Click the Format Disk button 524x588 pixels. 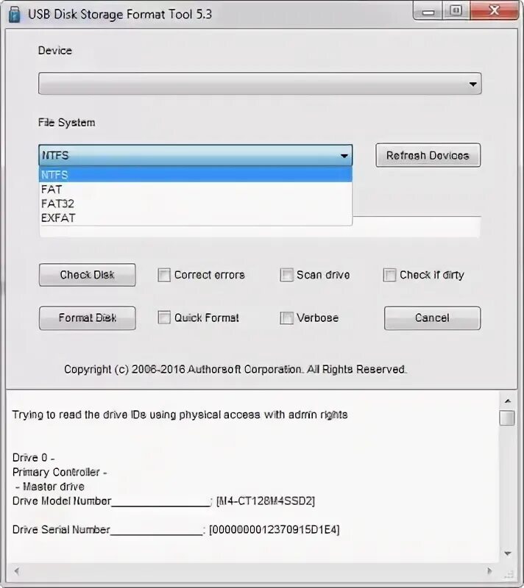tap(88, 318)
